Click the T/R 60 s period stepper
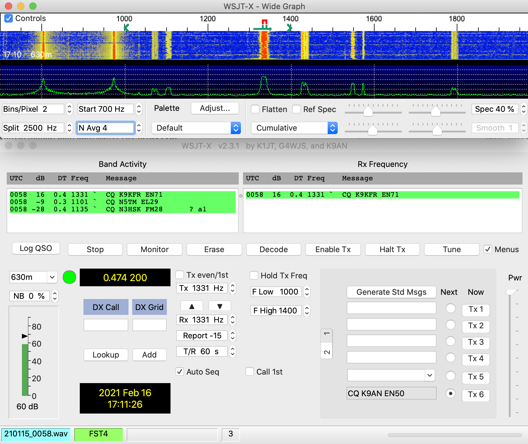Screen dimensions: 528x444 pyautogui.click(x=233, y=352)
